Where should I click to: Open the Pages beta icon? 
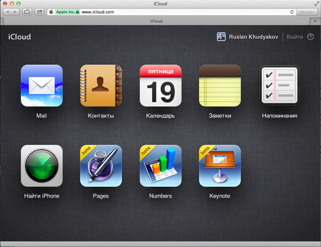click(x=101, y=166)
